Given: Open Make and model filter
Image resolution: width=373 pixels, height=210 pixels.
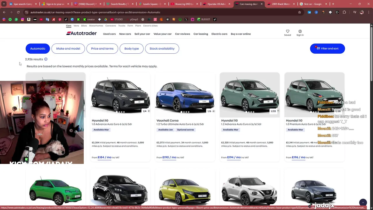Looking at the screenshot, I should coord(68,48).
